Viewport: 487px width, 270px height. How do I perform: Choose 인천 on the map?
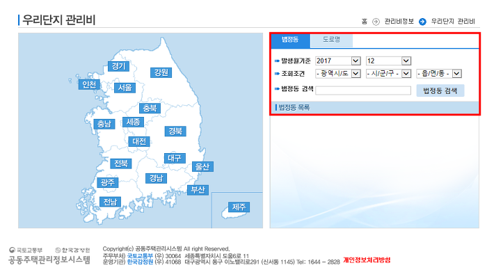pos(89,84)
